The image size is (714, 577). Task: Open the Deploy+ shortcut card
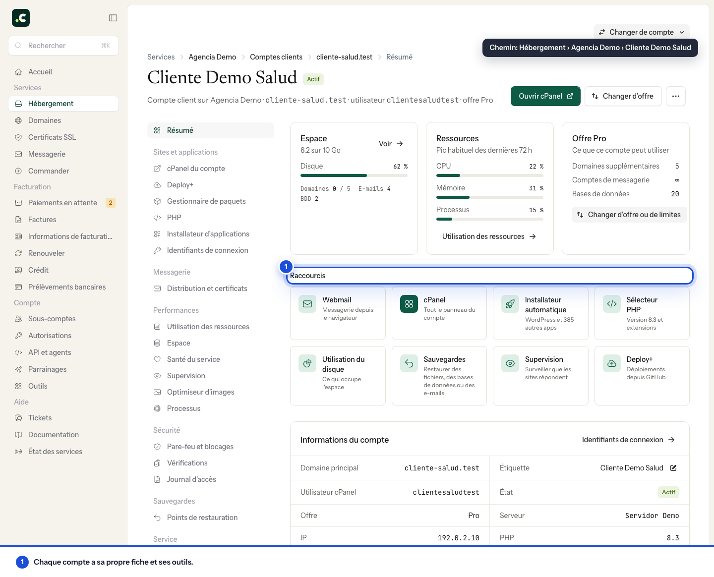tap(642, 376)
